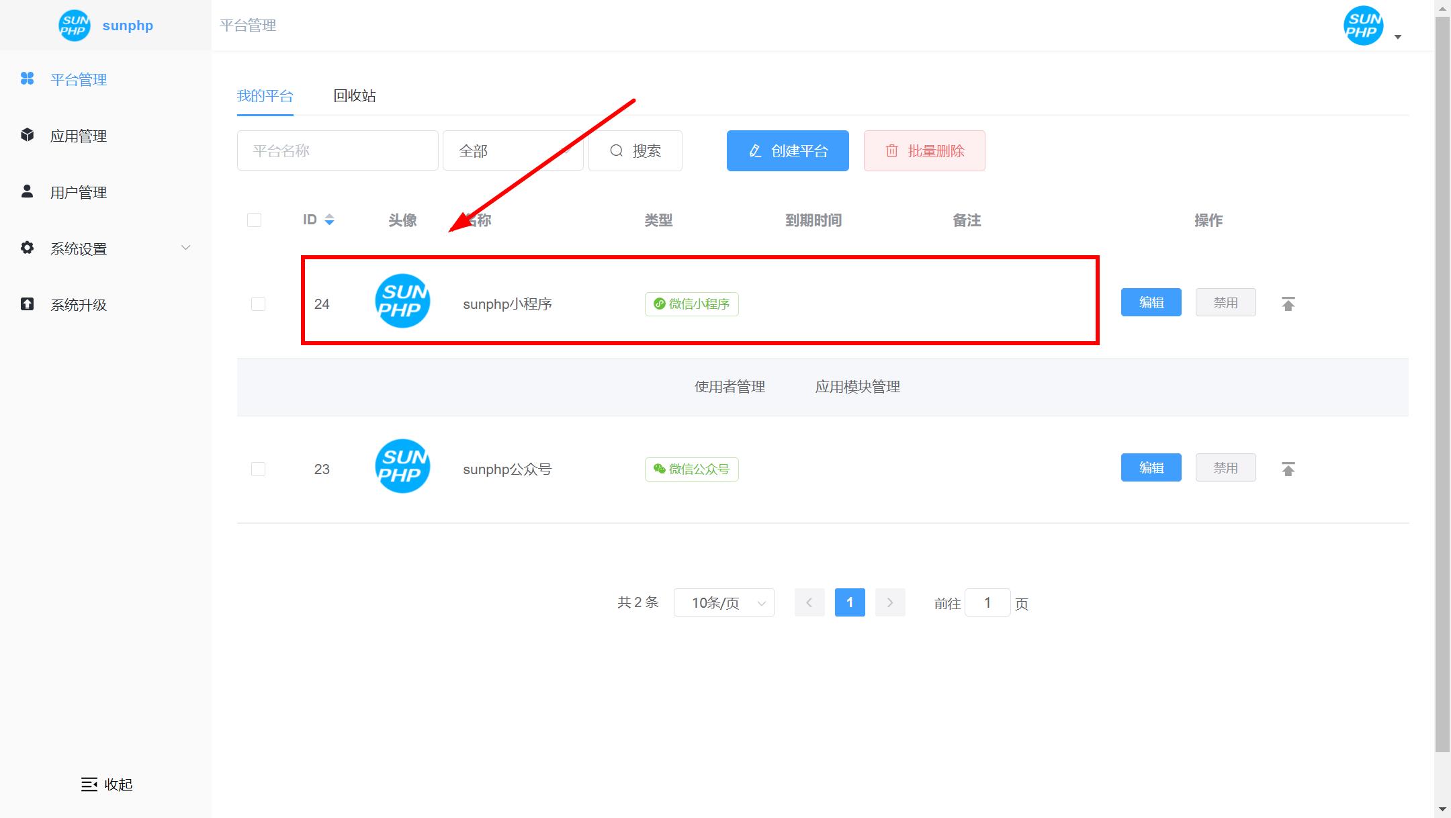Open 系统设置 gear icon
Screen dimensions: 1451x818
coord(27,248)
